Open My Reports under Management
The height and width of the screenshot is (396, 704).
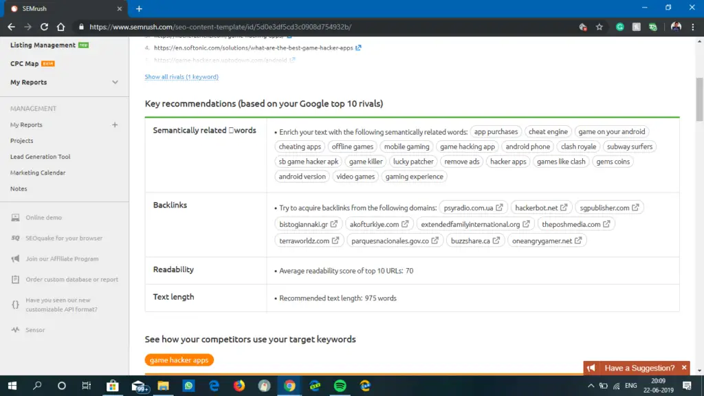coord(26,125)
